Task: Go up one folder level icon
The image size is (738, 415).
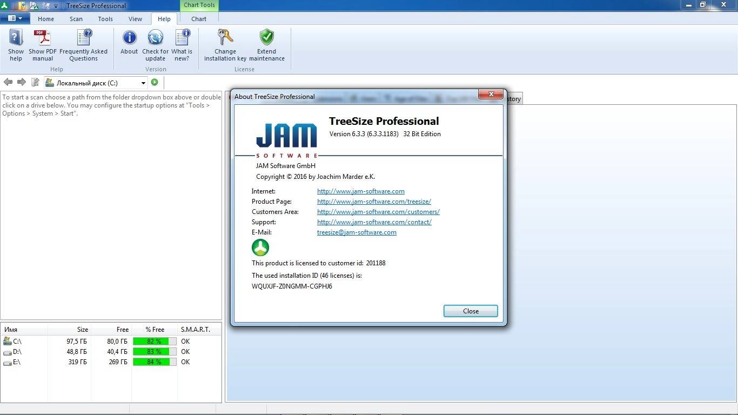Action: click(x=35, y=82)
